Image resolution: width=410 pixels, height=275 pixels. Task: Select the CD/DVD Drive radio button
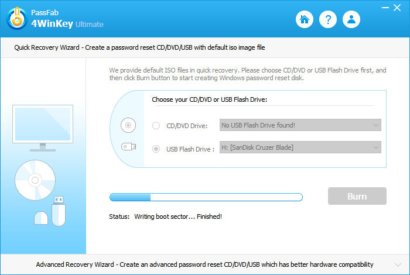(156, 126)
